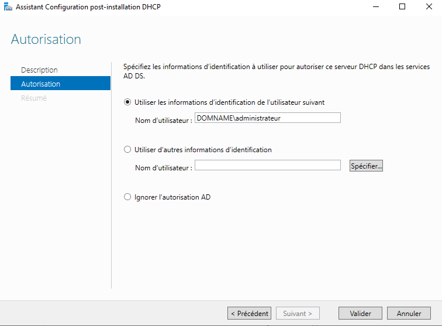Select the Autorisation step in sidebar

coord(40,84)
